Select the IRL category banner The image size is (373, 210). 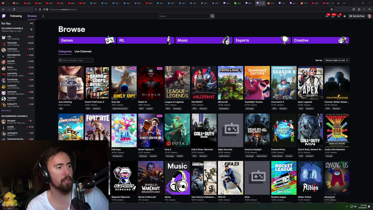[x=145, y=40]
